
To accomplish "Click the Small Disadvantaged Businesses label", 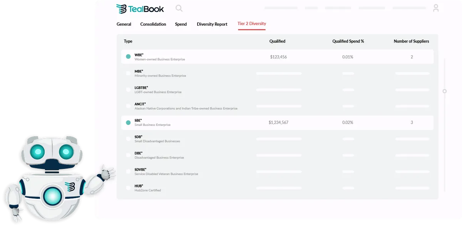I will [x=157, y=141].
